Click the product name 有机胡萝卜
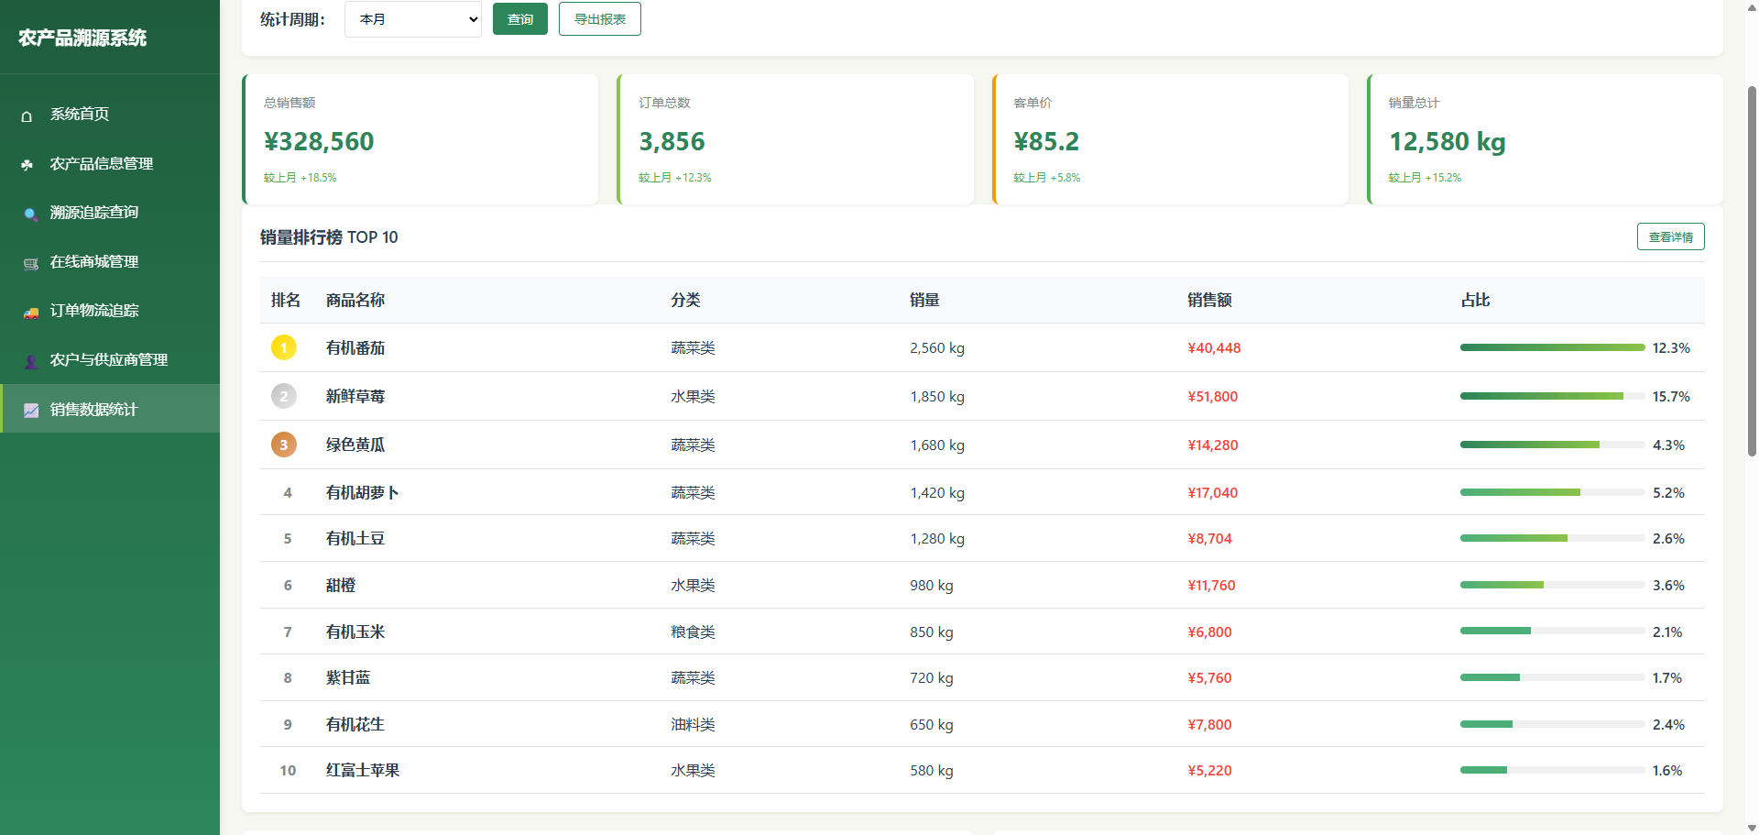This screenshot has height=835, width=1759. pos(363,492)
